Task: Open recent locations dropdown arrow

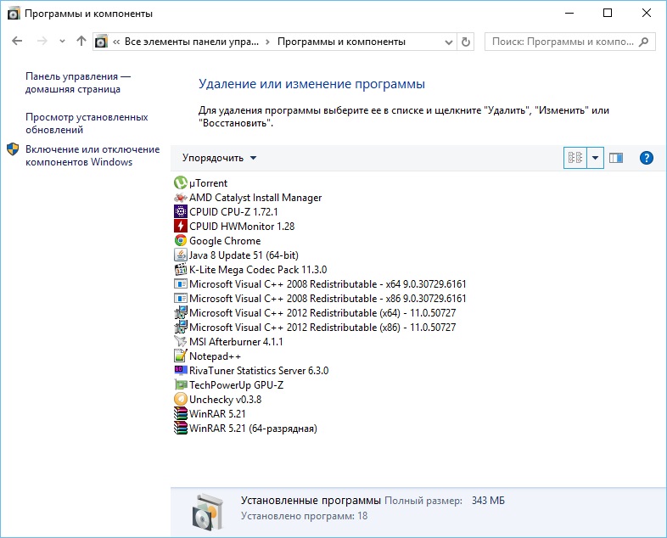Action: [62, 42]
